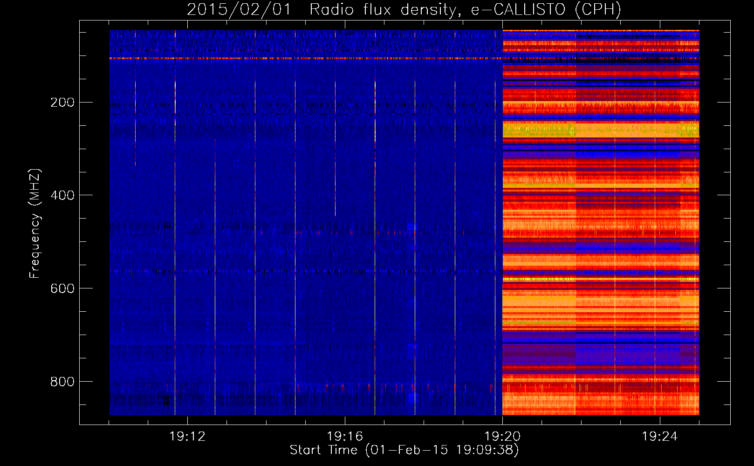Screen dimensions: 754x466
Task: Click the 'Frequency (MHZ)' axis label
Action: (35, 224)
